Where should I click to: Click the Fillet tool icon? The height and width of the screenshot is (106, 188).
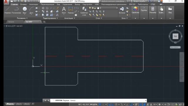pos(51,11)
